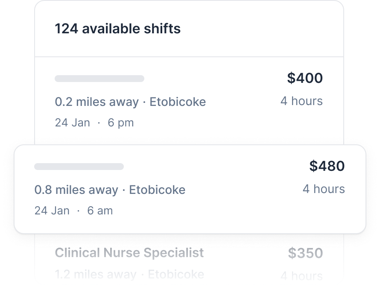
Task: Click the 24 Jan date beside 6 pm
Action: 73,123
